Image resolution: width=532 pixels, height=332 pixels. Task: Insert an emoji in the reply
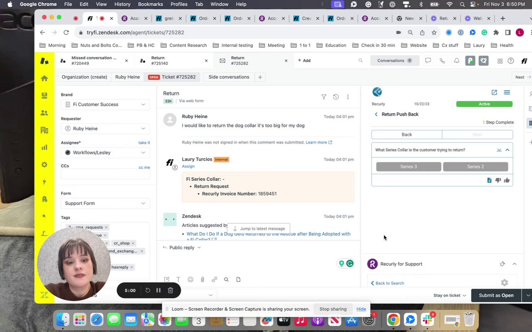(190, 280)
